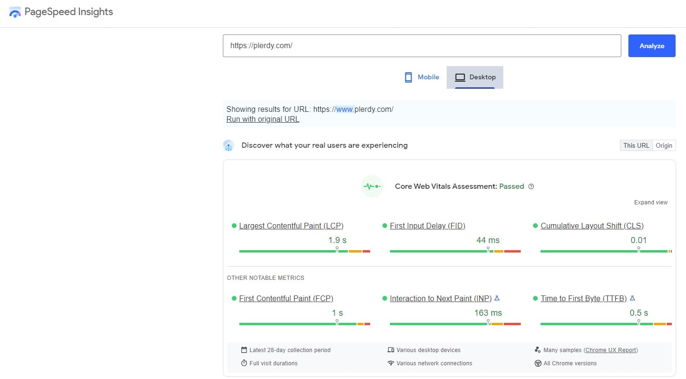
Task: Switch results view to Origin
Action: [x=664, y=145]
